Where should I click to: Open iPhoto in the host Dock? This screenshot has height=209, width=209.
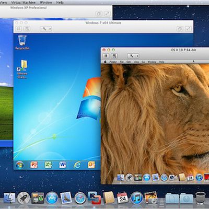tap(151, 198)
